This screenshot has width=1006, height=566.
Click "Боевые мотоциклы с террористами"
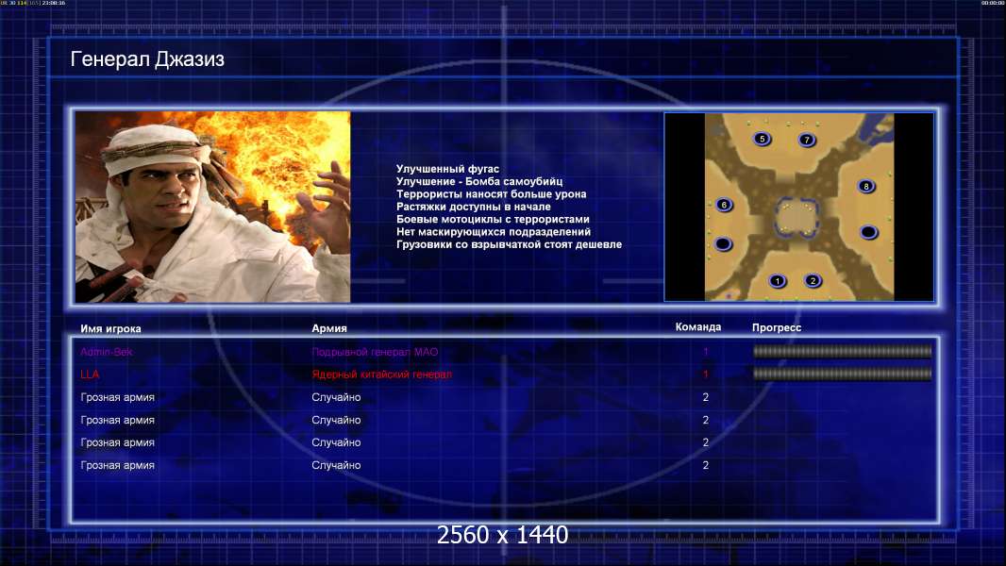coord(493,219)
